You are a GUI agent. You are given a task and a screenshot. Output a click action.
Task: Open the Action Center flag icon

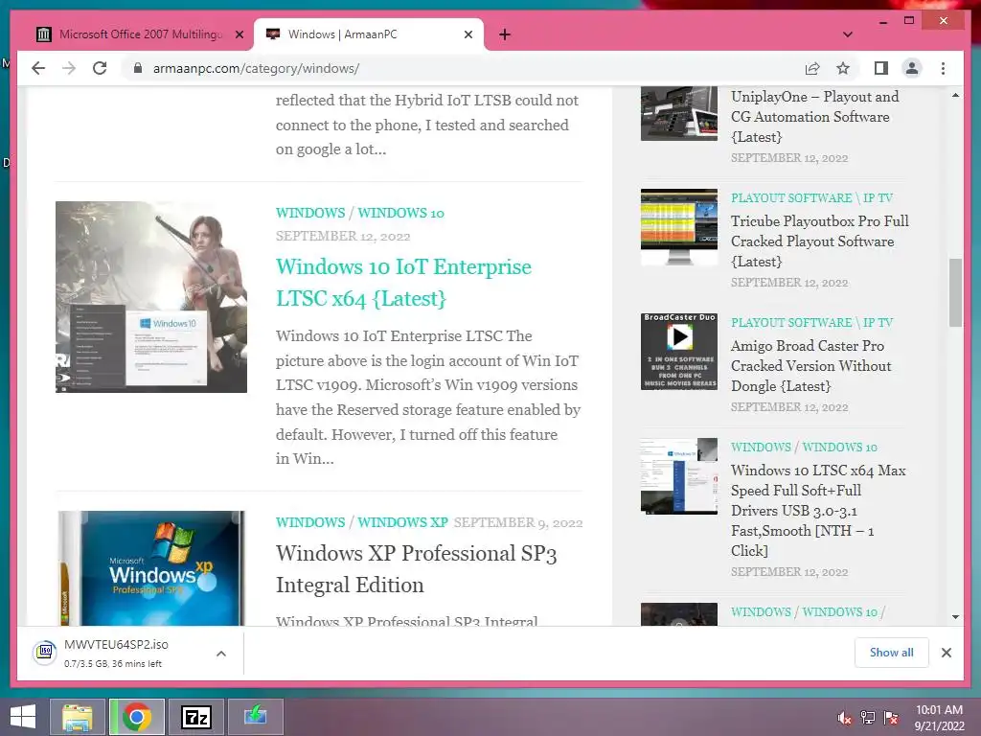point(891,718)
